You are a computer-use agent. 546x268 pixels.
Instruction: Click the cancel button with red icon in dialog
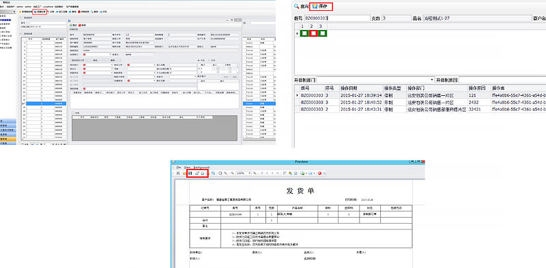click(x=82, y=25)
